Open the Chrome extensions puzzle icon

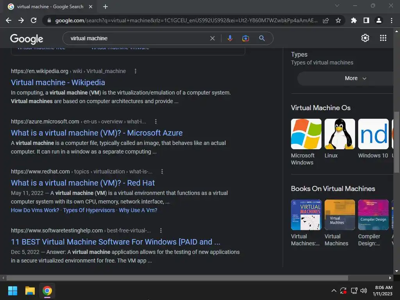coord(354,20)
